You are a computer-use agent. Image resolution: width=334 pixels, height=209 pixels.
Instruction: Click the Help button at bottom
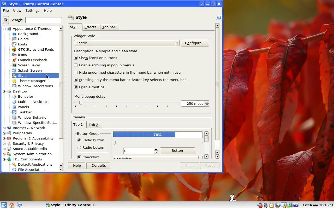pos(77,166)
